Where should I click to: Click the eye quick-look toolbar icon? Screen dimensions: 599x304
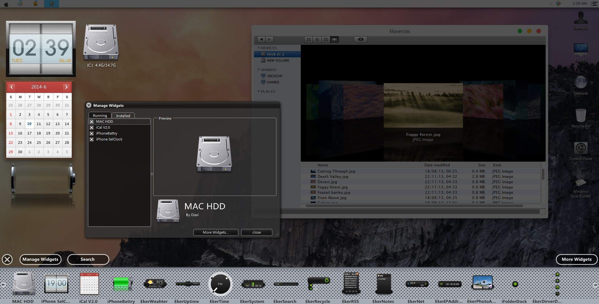coord(361,40)
